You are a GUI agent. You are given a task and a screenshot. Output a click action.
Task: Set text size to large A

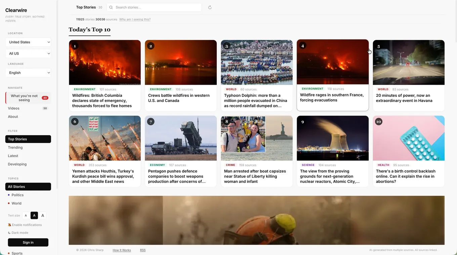pos(43,216)
